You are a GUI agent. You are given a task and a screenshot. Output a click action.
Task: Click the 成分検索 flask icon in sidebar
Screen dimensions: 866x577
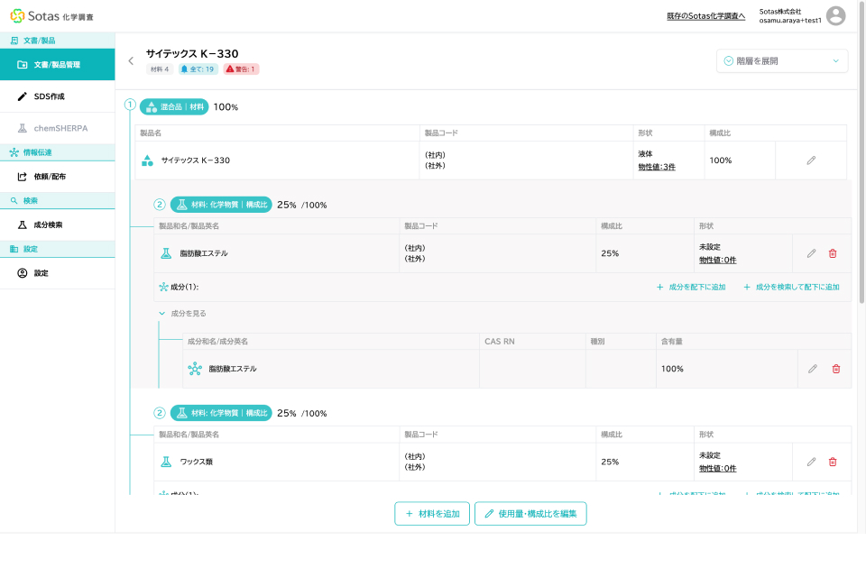22,224
